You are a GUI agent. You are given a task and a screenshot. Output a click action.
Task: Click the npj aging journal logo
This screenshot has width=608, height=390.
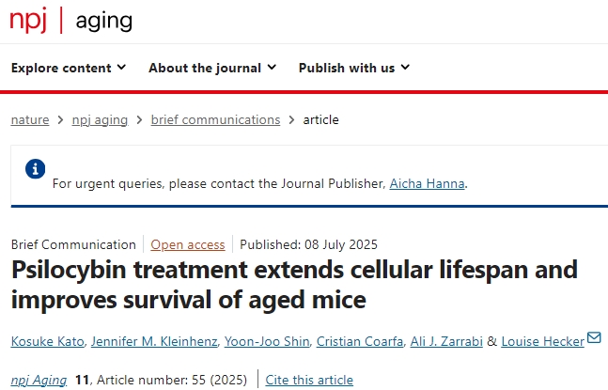click(71, 21)
